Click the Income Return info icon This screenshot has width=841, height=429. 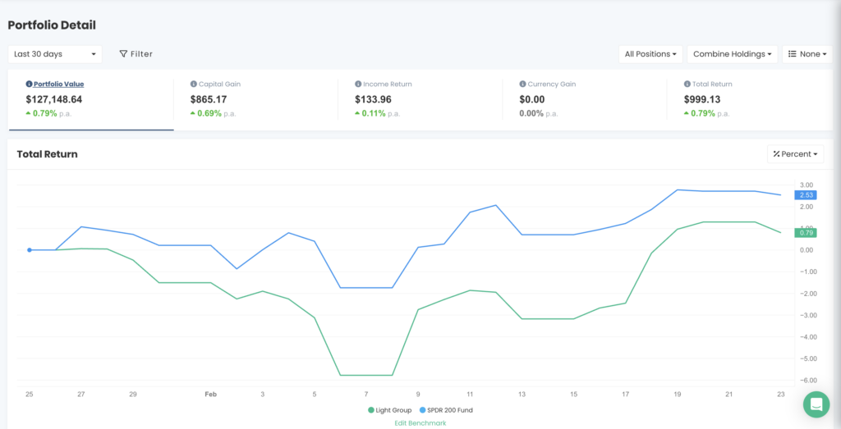[358, 84]
